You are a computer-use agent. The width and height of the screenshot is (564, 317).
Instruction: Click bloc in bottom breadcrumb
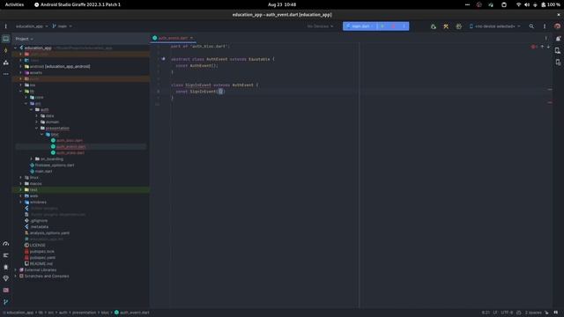tap(105, 313)
